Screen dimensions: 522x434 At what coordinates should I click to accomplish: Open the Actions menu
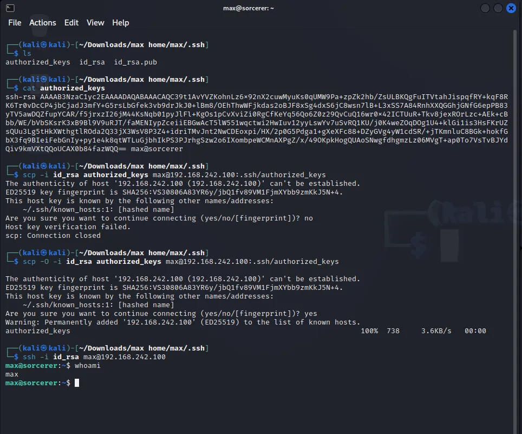tap(42, 23)
